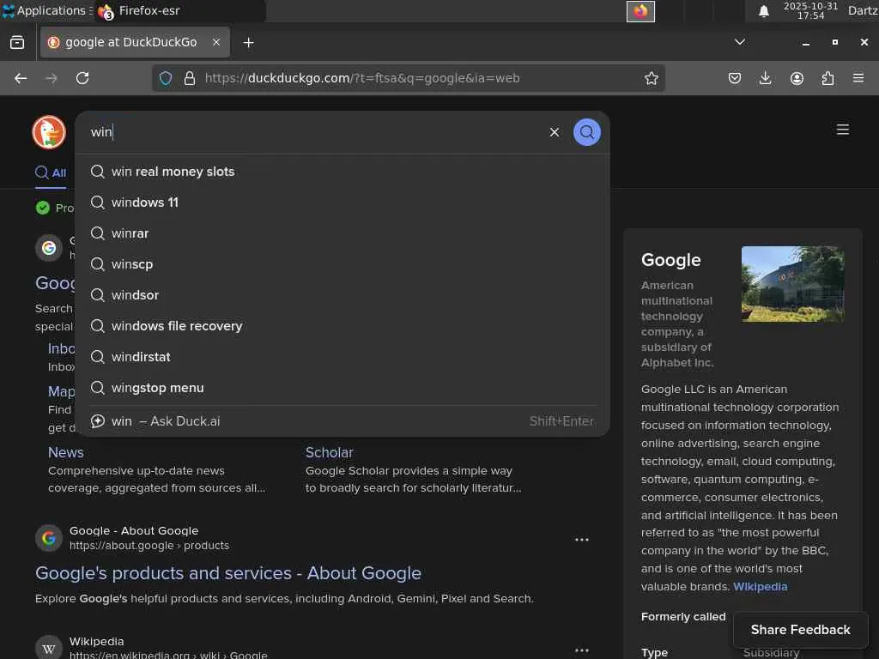Screen dimensions: 879x659
Task: Open the Firefox downloads panel
Action: point(765,78)
